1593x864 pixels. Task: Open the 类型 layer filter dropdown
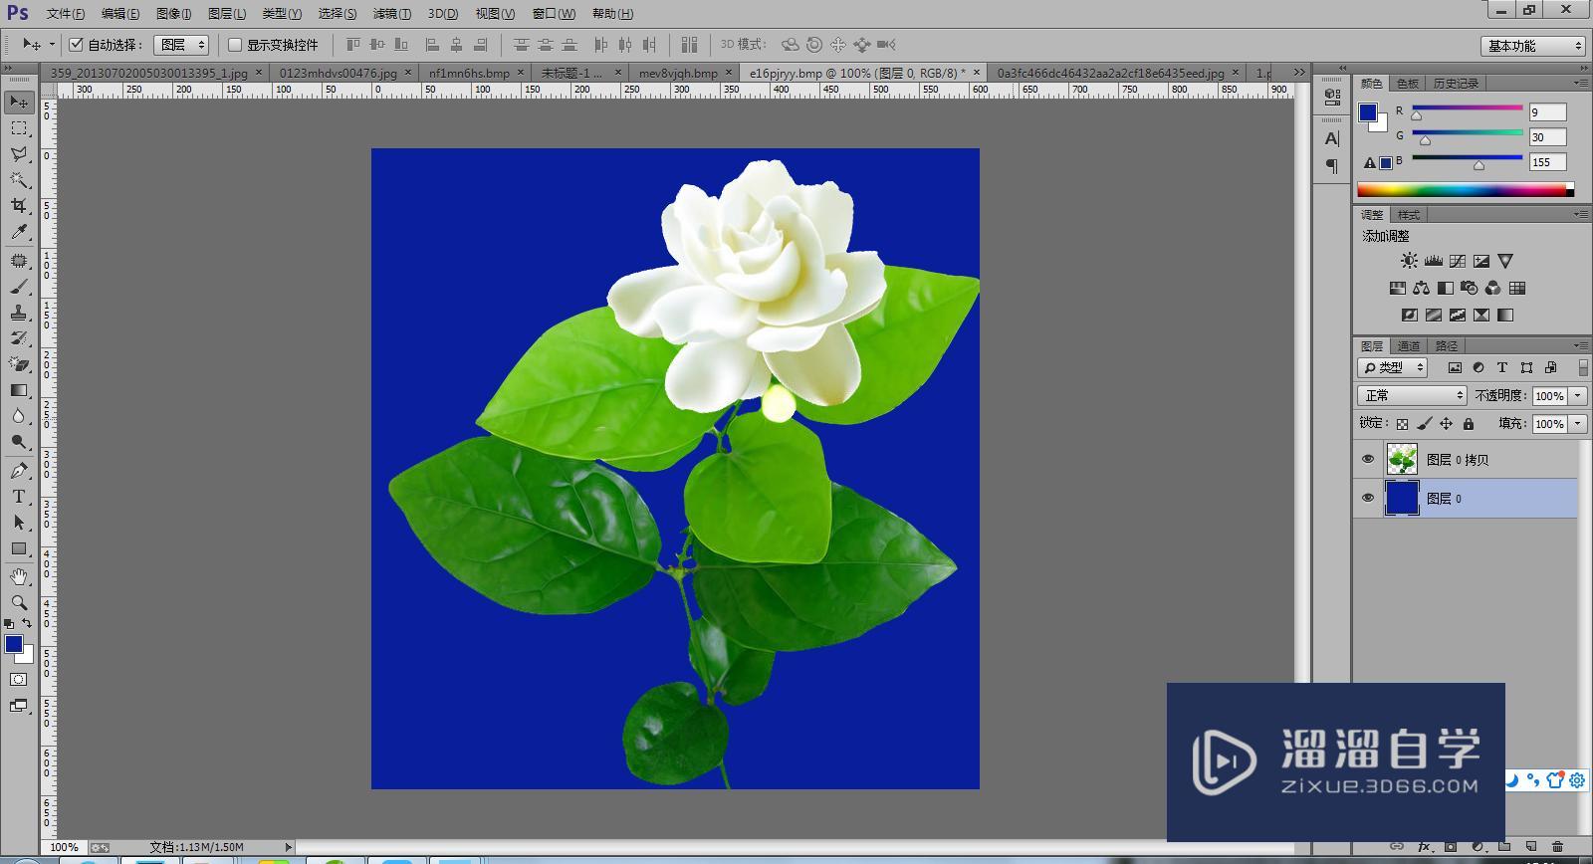click(1393, 367)
